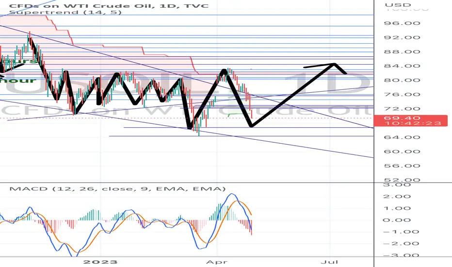Click the red 69.40 current price tag

pos(402,118)
